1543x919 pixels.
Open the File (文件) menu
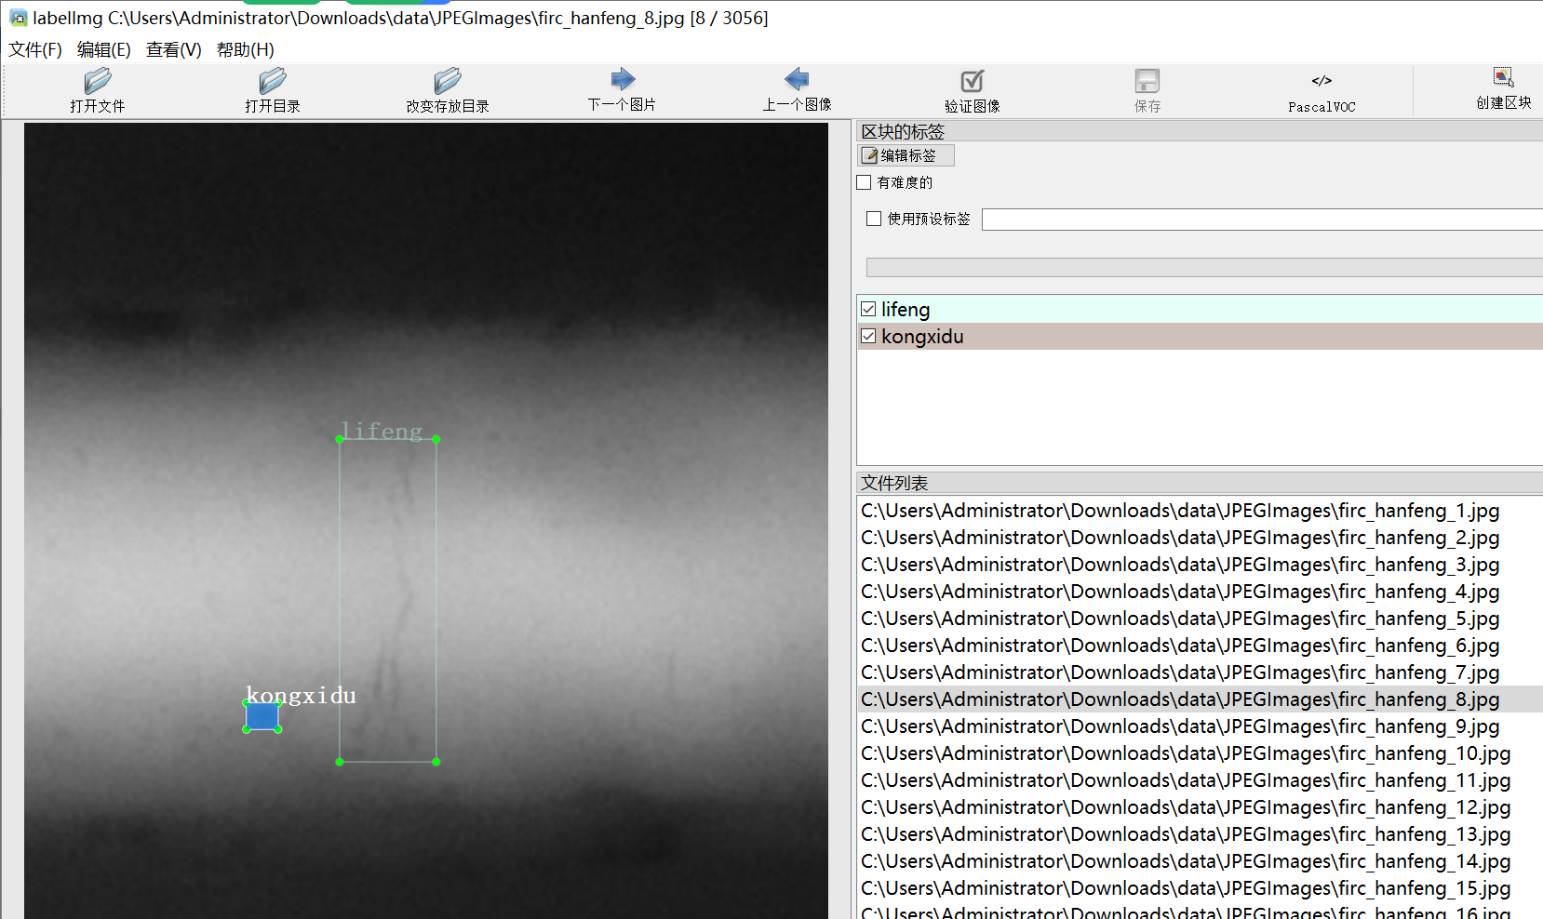point(35,49)
